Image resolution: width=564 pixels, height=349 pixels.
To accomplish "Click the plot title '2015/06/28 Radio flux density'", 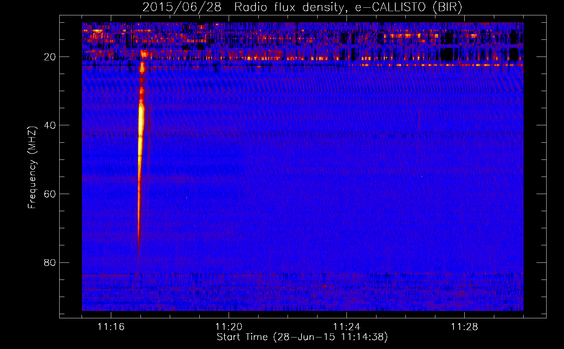I will tap(302, 7).
